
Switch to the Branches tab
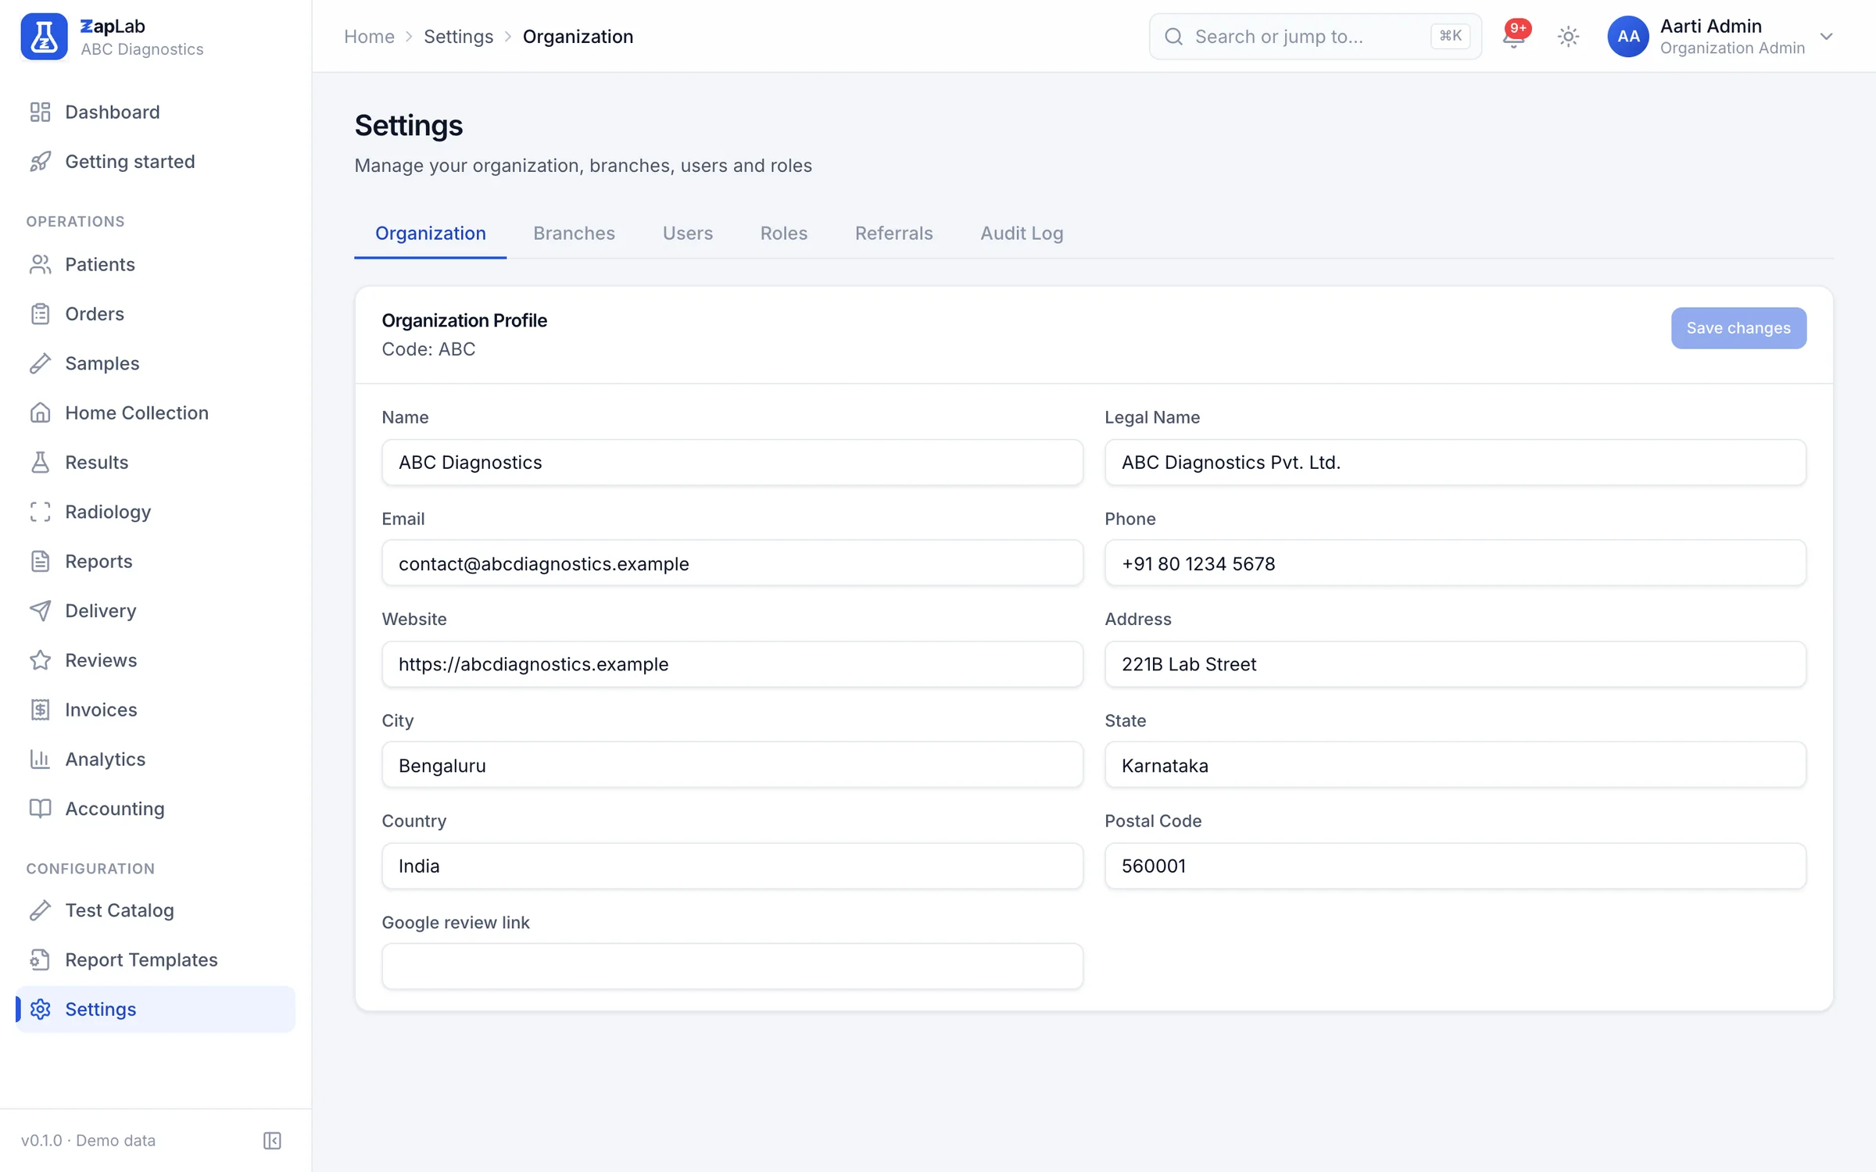[x=575, y=233]
